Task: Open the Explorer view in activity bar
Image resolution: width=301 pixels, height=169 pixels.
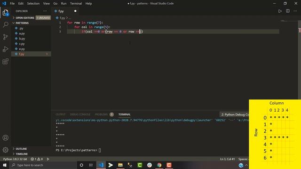Action: click(6, 13)
